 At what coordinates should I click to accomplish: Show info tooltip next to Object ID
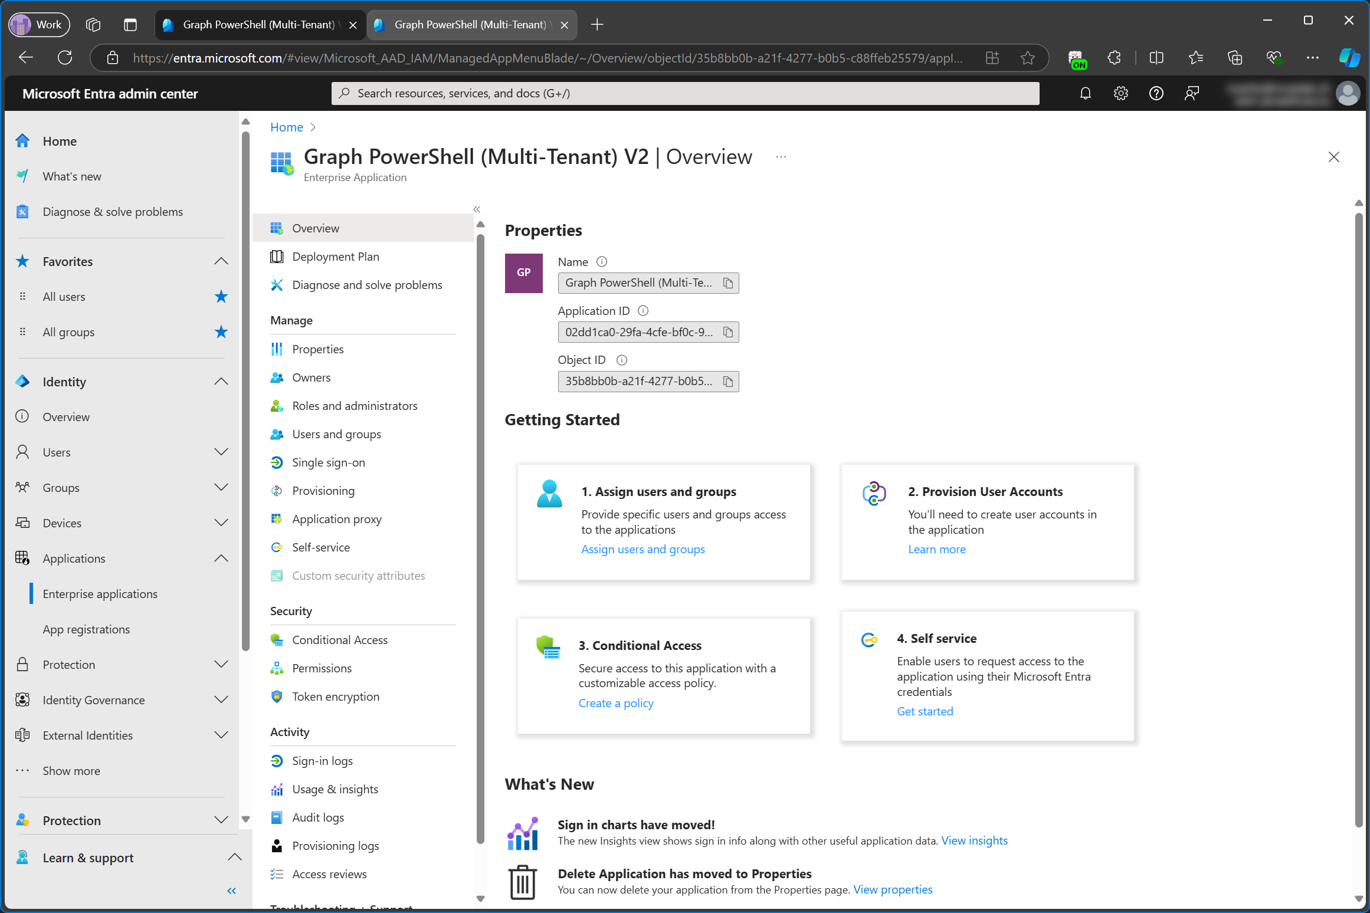tap(621, 360)
